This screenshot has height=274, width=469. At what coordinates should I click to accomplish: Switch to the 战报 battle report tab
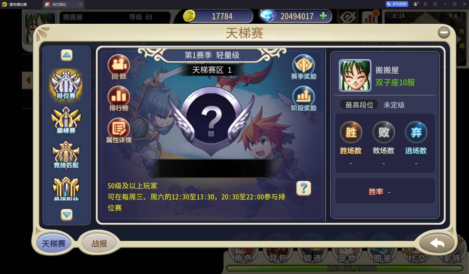[99, 244]
